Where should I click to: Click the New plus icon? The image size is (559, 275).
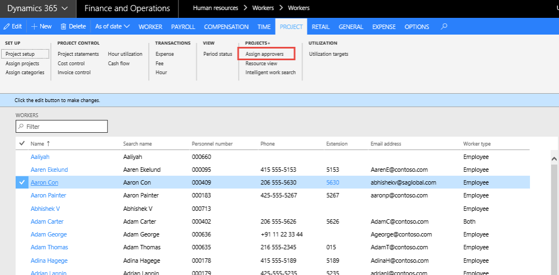(x=34, y=27)
